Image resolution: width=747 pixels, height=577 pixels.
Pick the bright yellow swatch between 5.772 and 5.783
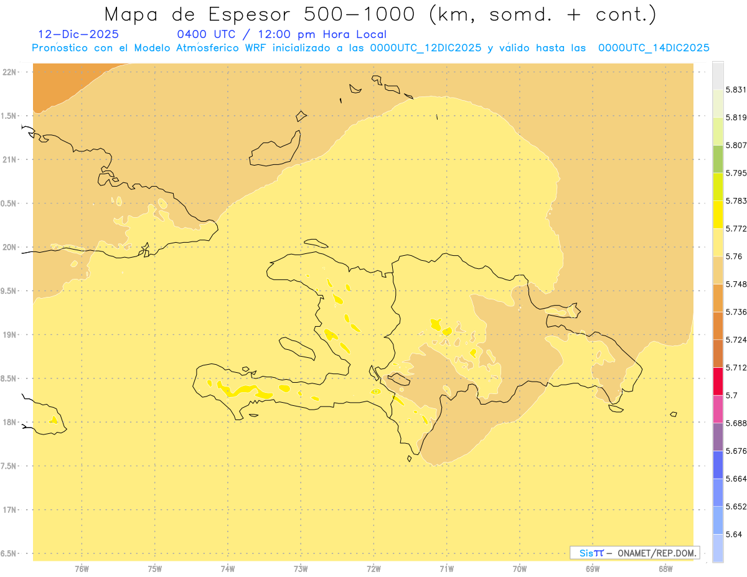tap(718, 214)
